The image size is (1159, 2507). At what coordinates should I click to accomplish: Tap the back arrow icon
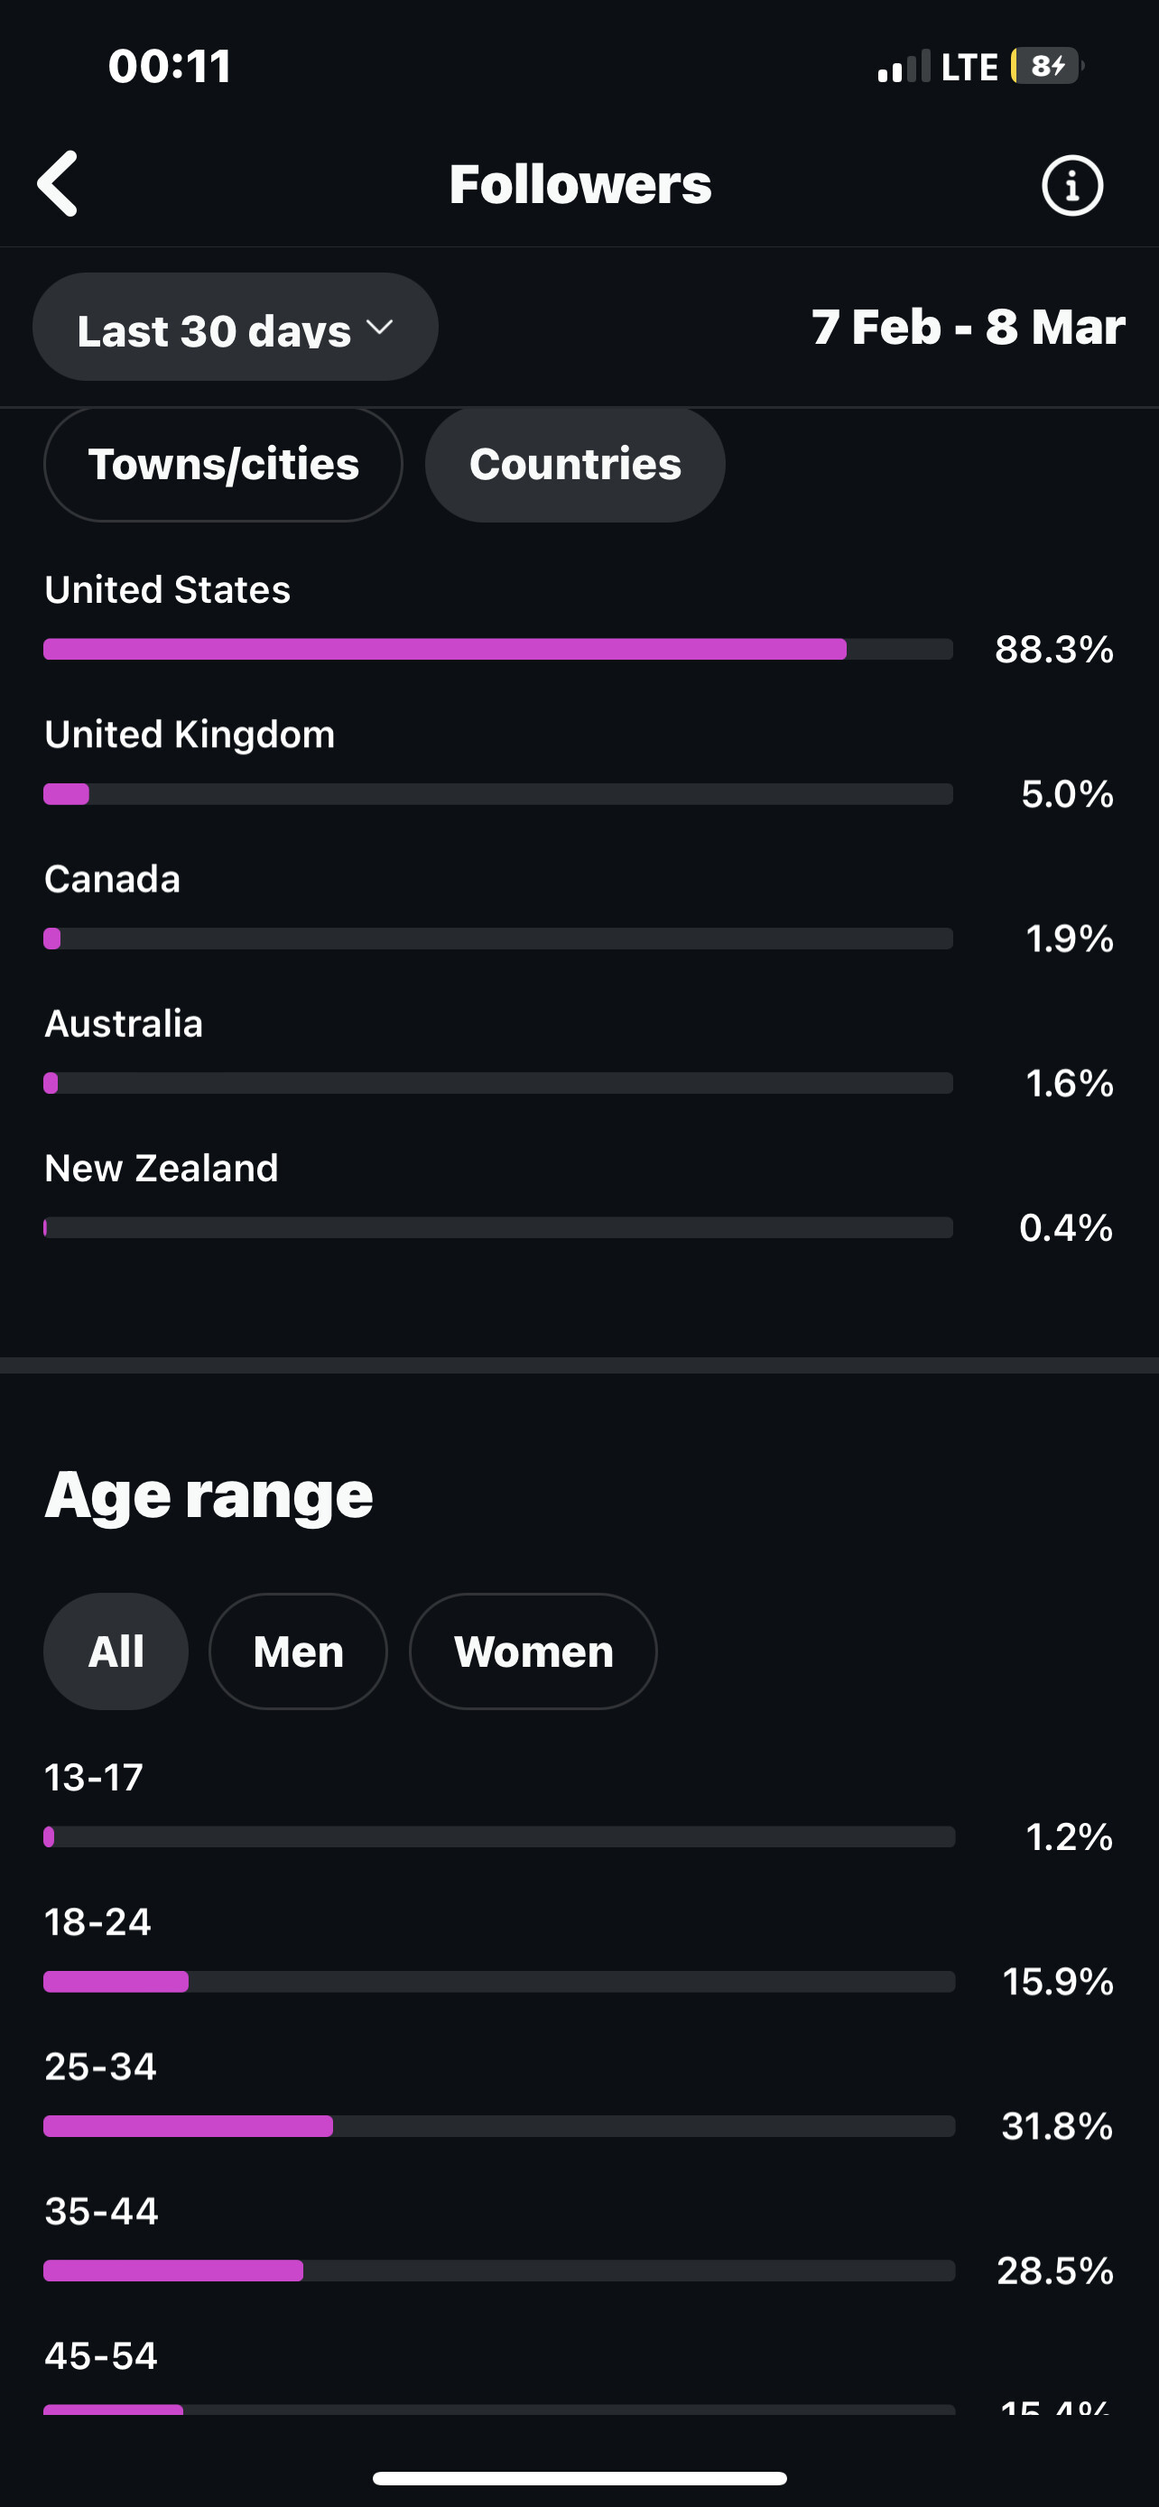tap(59, 183)
